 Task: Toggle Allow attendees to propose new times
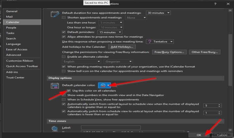(64, 37)
